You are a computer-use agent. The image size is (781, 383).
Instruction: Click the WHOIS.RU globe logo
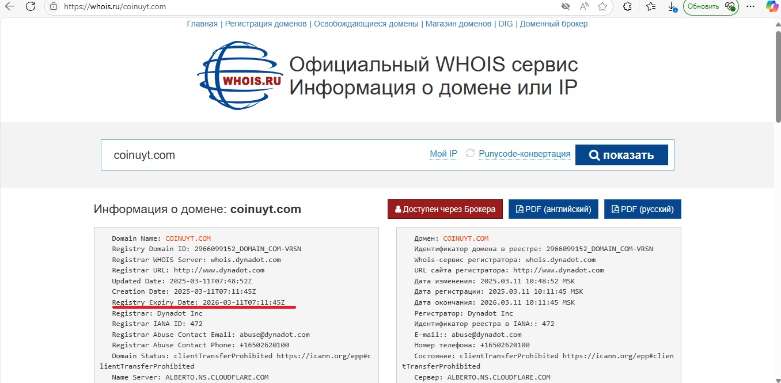point(240,75)
